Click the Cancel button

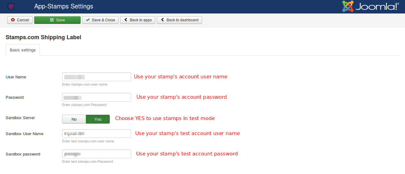(20, 20)
